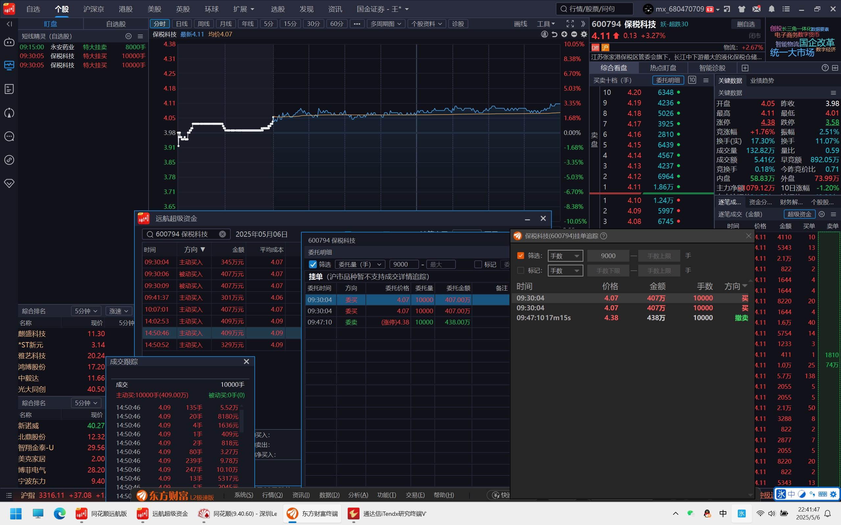
Task: Open the volume icon in system tray
Action: click(x=772, y=513)
